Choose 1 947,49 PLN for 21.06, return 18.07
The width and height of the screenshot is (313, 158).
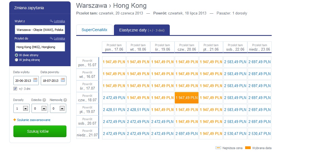click(211, 98)
